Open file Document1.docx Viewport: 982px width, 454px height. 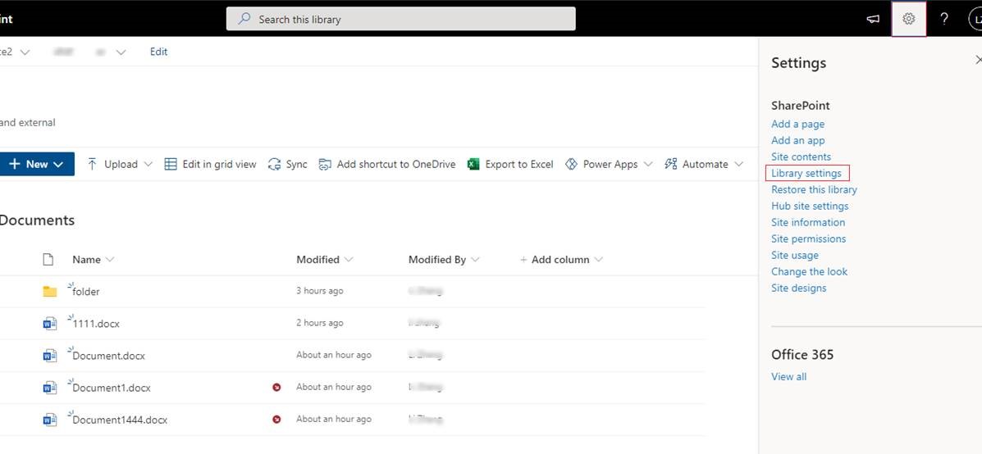[112, 388]
